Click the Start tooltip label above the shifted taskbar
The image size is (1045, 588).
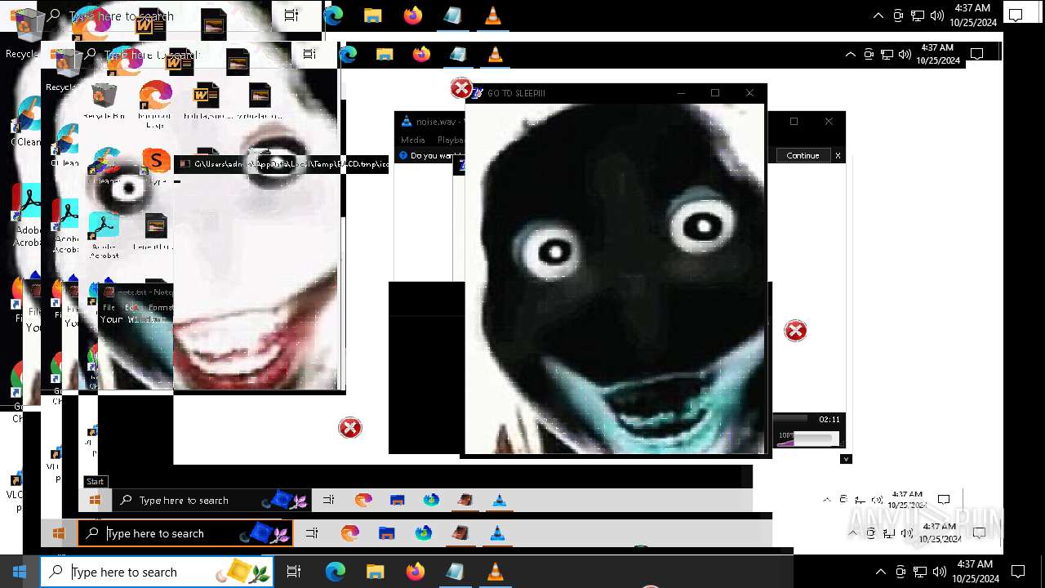[95, 482]
